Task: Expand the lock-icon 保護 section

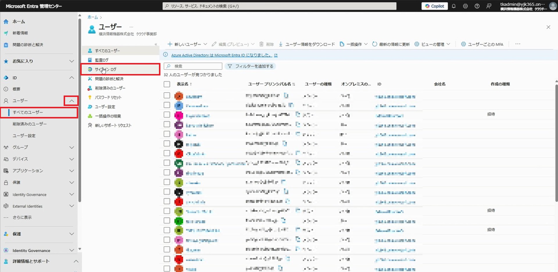Action: [71, 183]
